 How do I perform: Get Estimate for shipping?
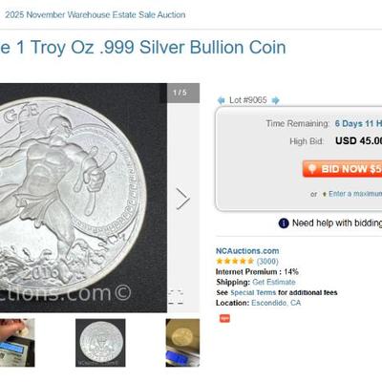[274, 282]
